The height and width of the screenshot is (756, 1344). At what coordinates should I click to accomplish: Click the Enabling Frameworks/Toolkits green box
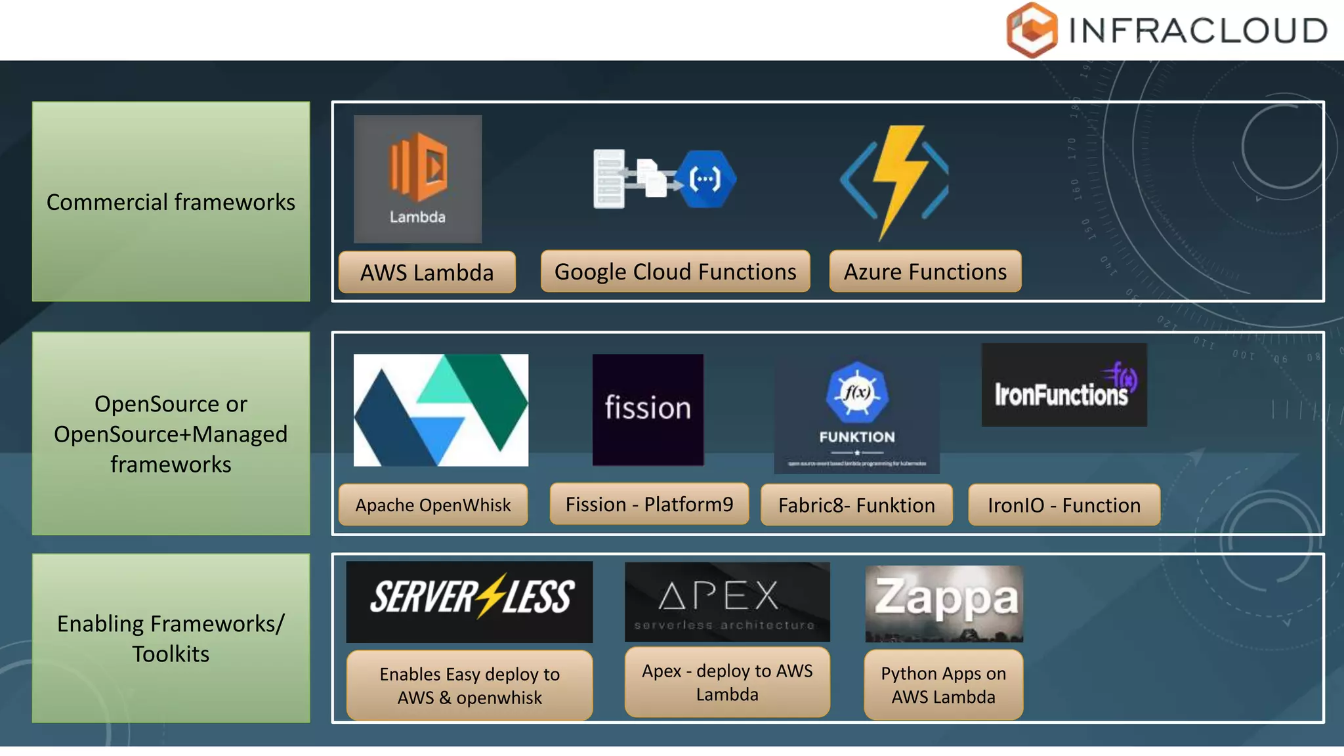point(171,638)
